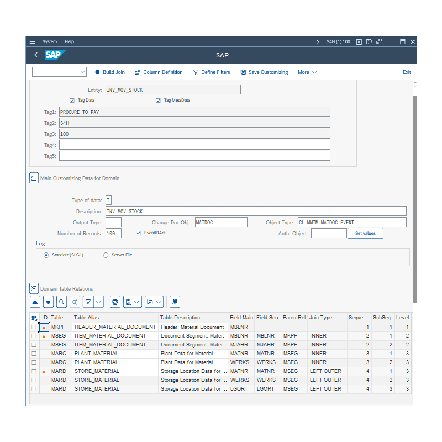
Task: Click the Set values button
Action: pyautogui.click(x=365, y=234)
